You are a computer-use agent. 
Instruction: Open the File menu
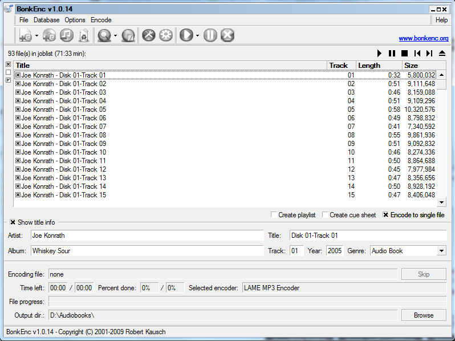pyautogui.click(x=24, y=20)
